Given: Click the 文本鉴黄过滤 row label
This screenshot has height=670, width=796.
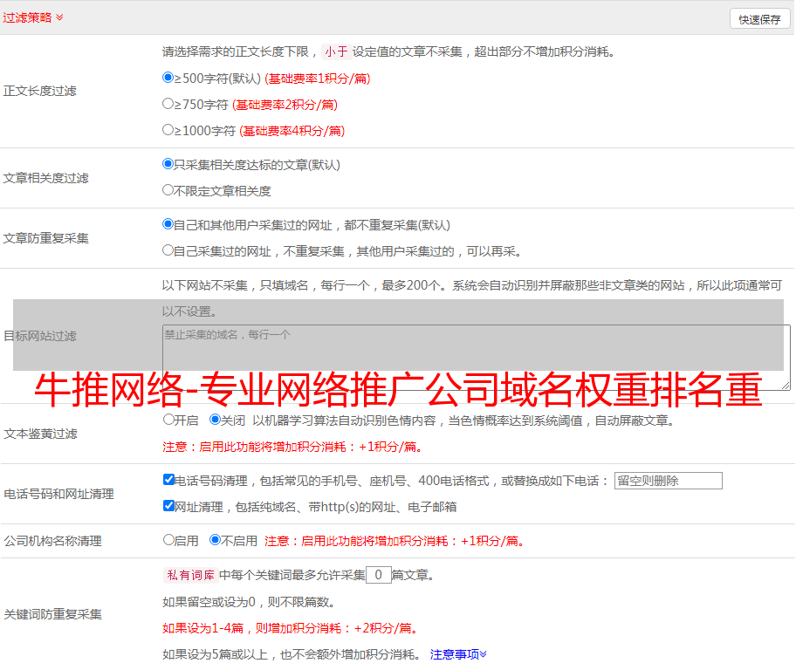Looking at the screenshot, I should 41,434.
